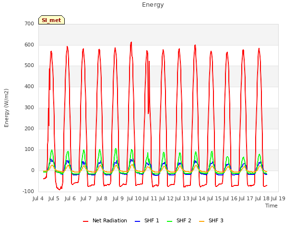Click the SI_met annotation label

tap(51, 20)
